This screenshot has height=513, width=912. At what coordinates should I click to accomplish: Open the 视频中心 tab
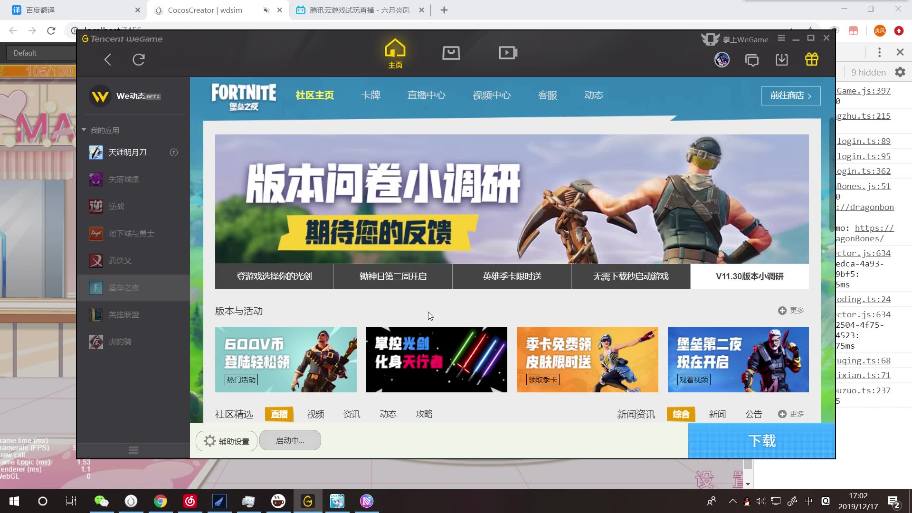[492, 95]
